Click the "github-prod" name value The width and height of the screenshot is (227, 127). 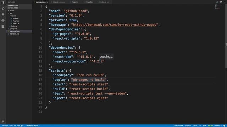tap(76, 11)
